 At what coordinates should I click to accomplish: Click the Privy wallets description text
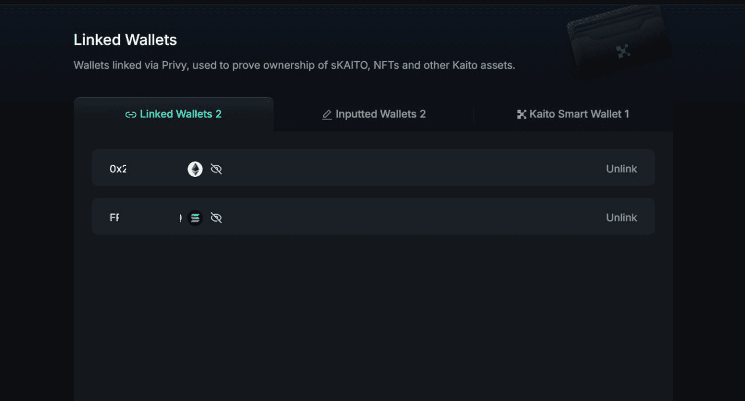pyautogui.click(x=295, y=65)
